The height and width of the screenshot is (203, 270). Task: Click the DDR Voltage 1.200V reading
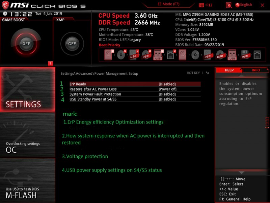click(x=192, y=35)
